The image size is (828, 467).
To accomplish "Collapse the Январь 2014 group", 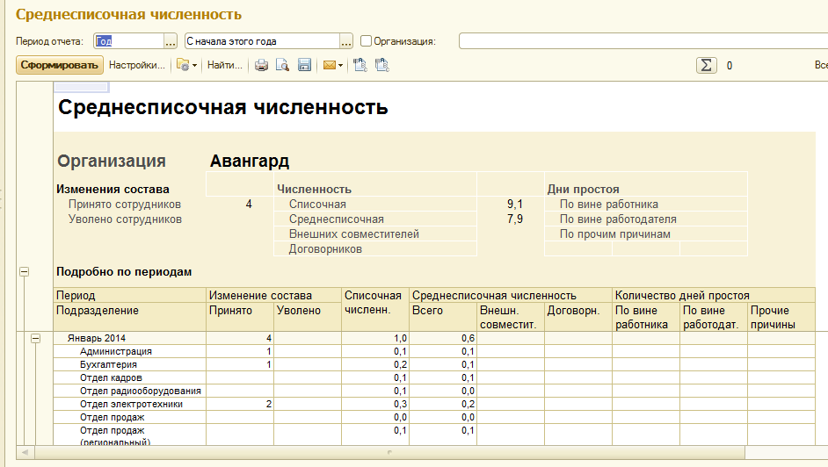I will click(36, 338).
